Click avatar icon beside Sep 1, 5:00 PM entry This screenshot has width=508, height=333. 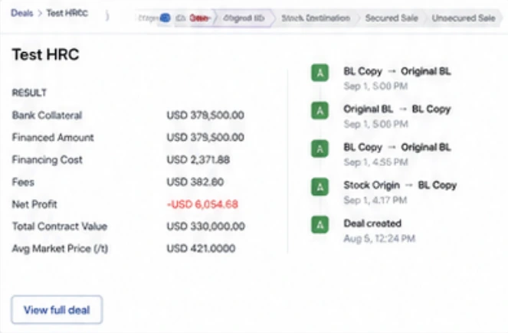point(320,73)
